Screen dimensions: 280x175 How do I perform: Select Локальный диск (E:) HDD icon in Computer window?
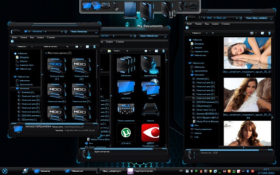[57, 91]
